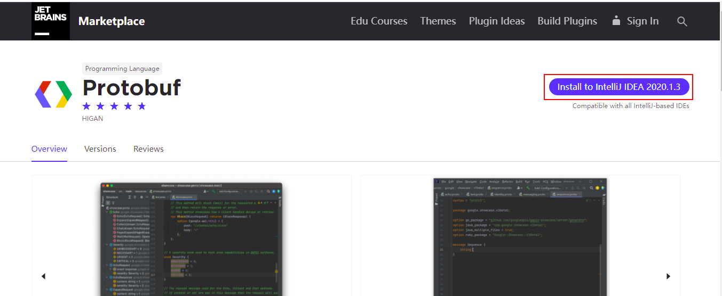Viewport: 722px width, 296px height.
Task: Open the macOS showcase.proto screenshot thumbnail
Action: [x=192, y=239]
